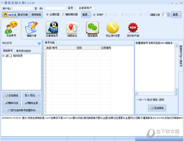Click the 间隔次数 number field
Image resolution: width=184 pixels, height=142 pixels.
tap(164, 15)
